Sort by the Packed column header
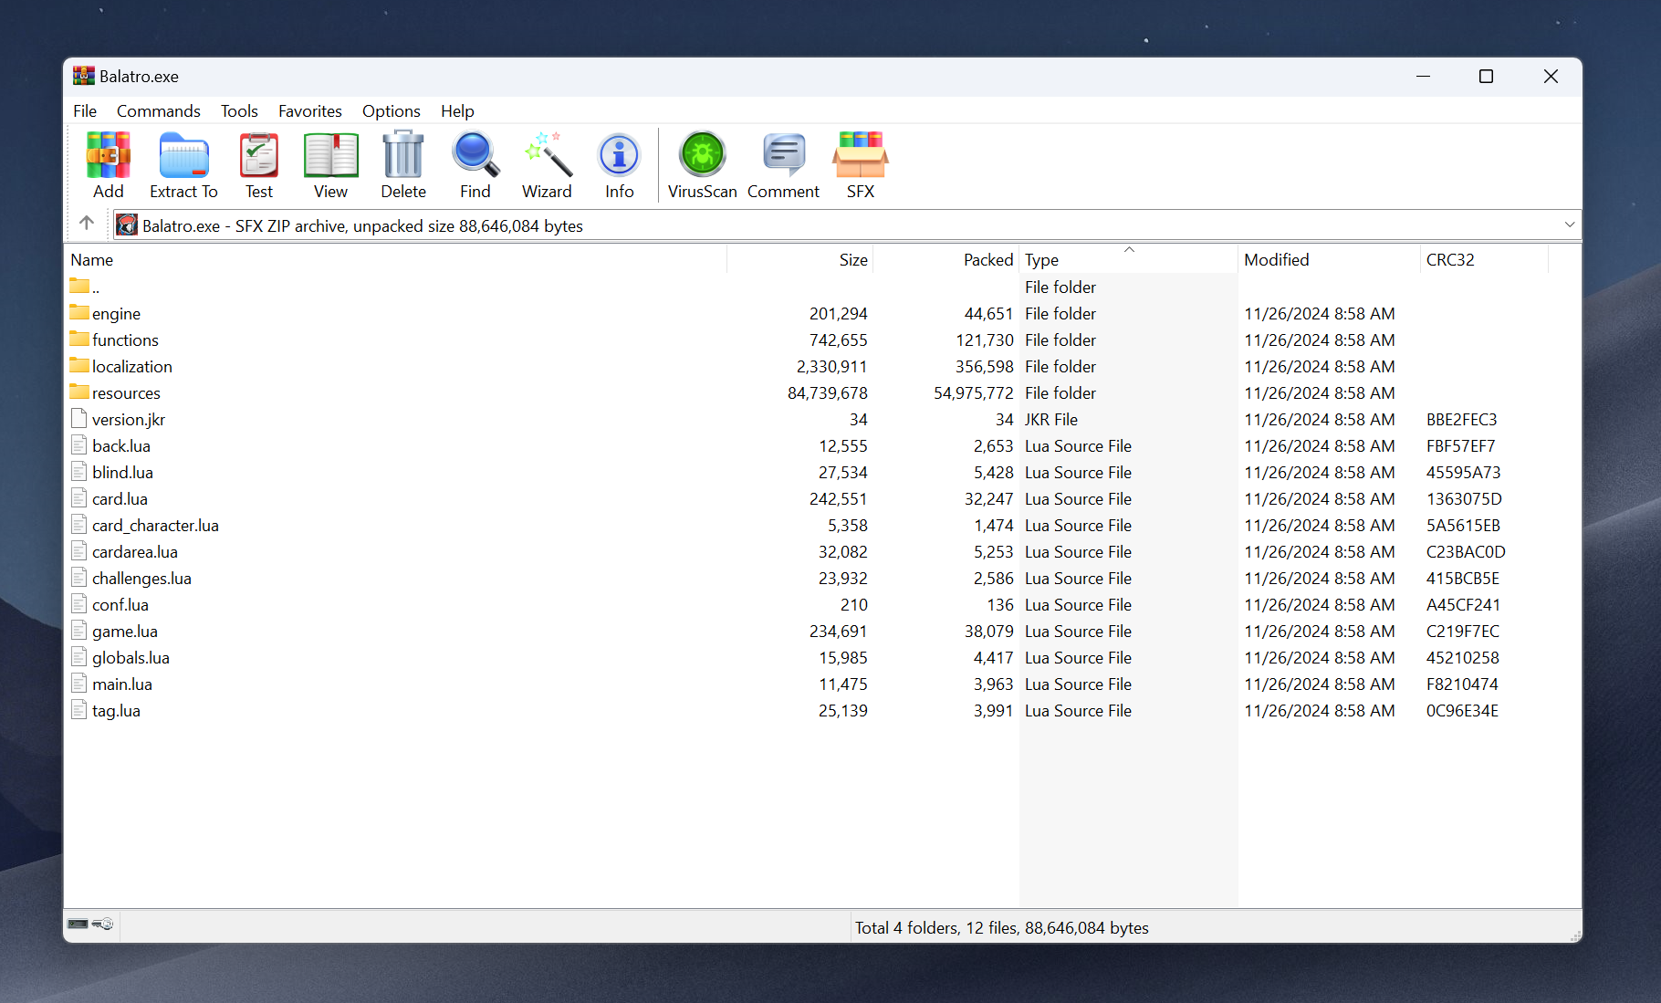 pos(945,259)
